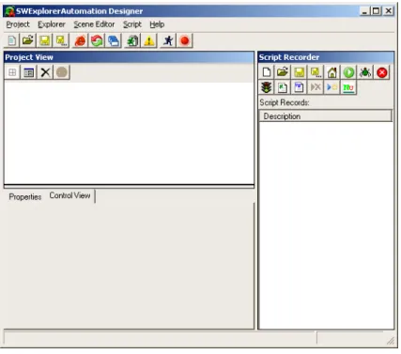Click the red circle X stop icon
This screenshot has height=354, width=401.
pyautogui.click(x=382, y=72)
